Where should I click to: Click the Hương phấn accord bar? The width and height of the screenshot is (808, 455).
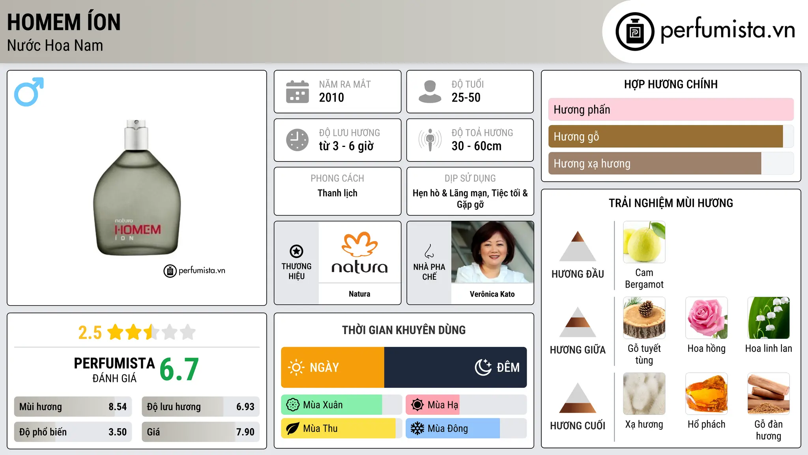(671, 109)
